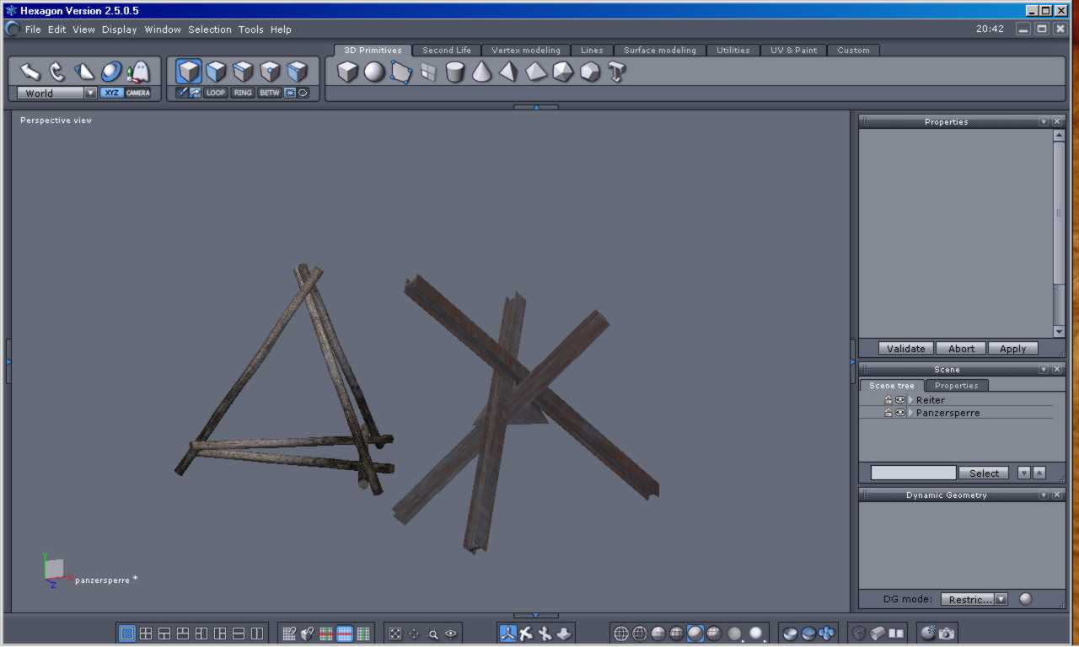Viewport: 1079px width, 647px height.
Task: Activate the rotate manipulator tool
Action: click(57, 72)
